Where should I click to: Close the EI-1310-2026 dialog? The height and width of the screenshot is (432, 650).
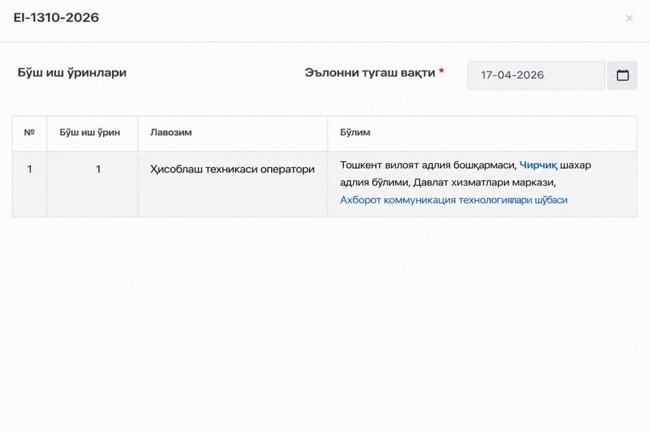(629, 18)
